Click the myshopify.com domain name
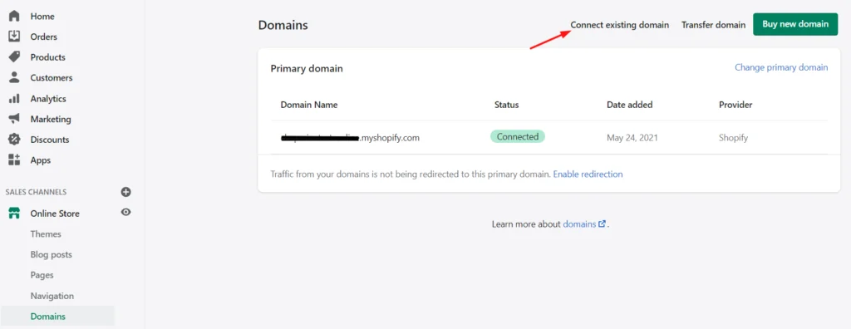Image resolution: width=851 pixels, height=329 pixels. click(350, 138)
